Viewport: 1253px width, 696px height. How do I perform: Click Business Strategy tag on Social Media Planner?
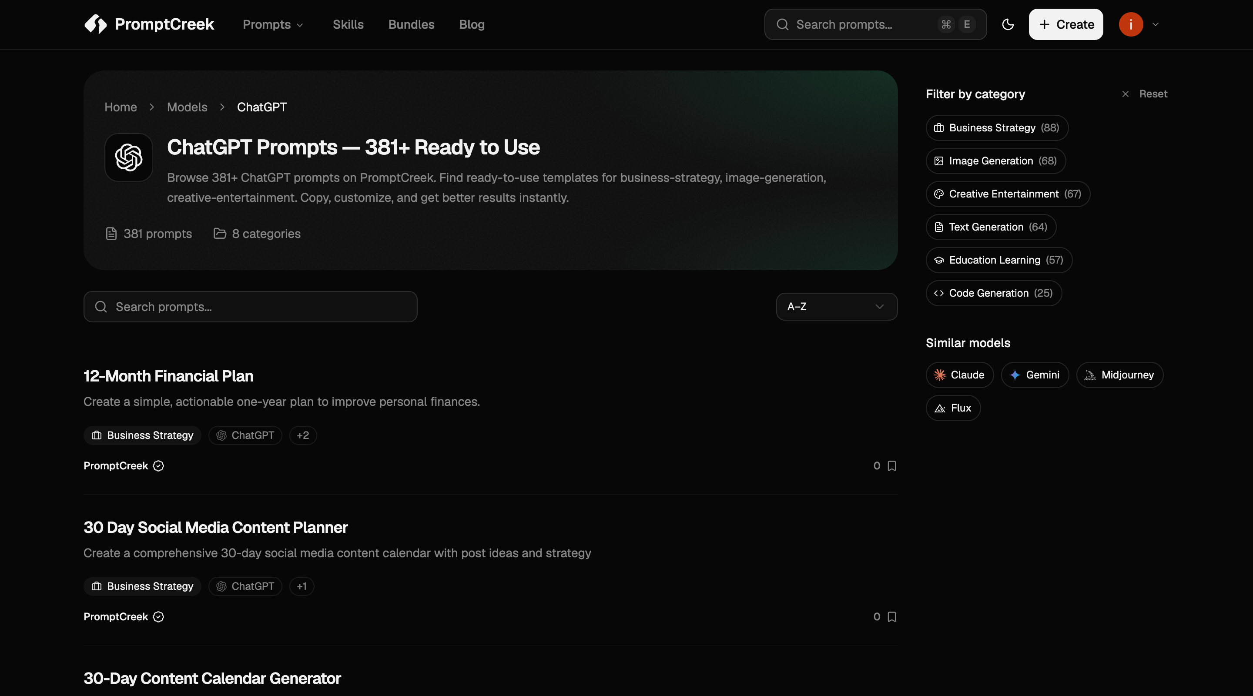coord(143,586)
